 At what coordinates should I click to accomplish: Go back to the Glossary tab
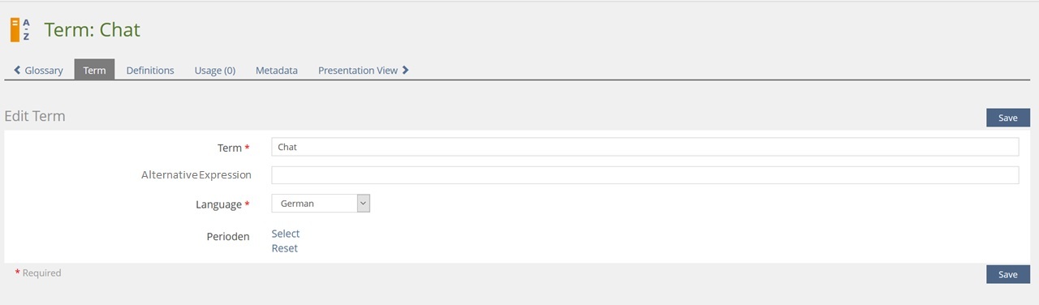click(x=38, y=71)
